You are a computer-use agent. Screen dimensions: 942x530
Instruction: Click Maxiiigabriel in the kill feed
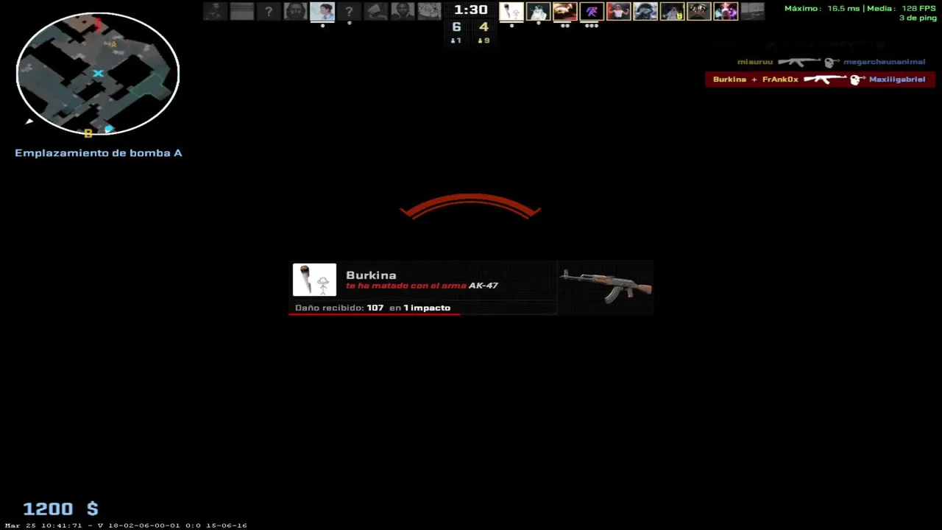[x=897, y=79]
